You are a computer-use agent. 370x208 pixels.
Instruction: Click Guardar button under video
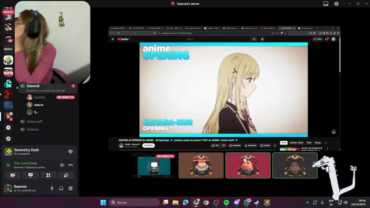[x=265, y=145]
